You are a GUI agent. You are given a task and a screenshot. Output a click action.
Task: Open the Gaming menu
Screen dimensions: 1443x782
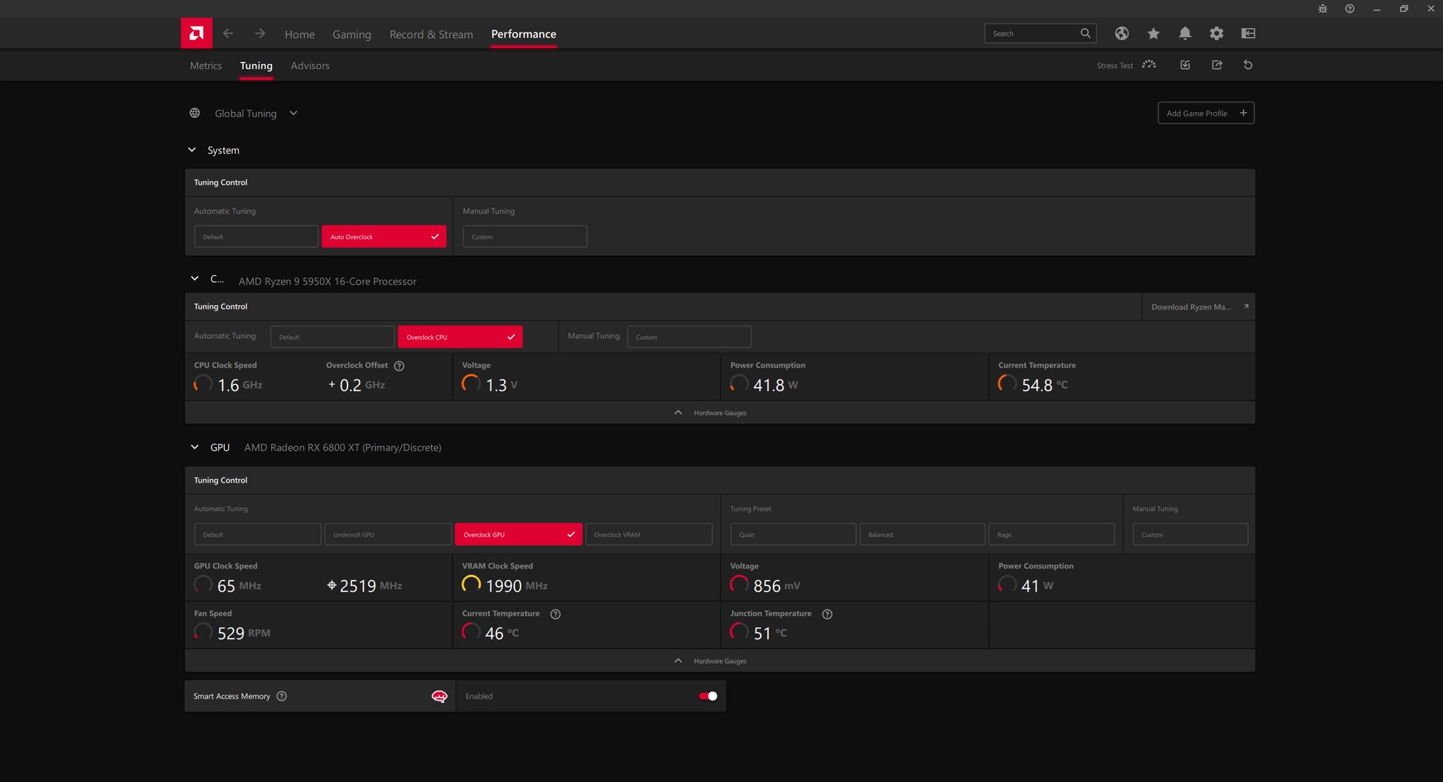(352, 34)
